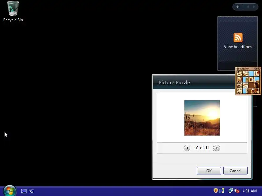
Task: Click the puzzle gadget solve/shuffle icon
Action: point(258,69)
